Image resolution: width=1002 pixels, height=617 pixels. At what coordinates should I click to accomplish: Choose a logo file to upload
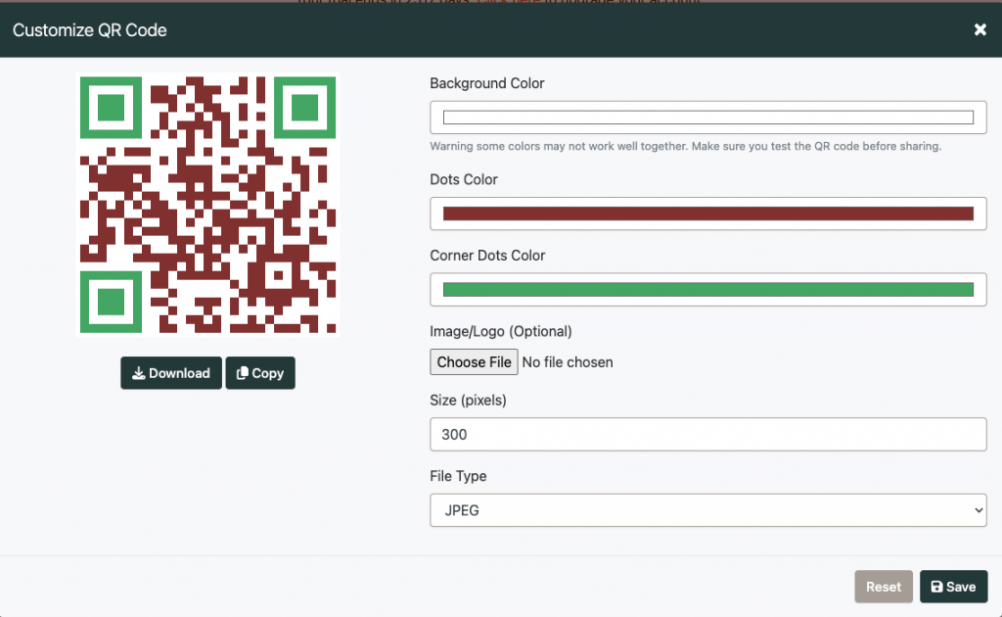tap(474, 362)
